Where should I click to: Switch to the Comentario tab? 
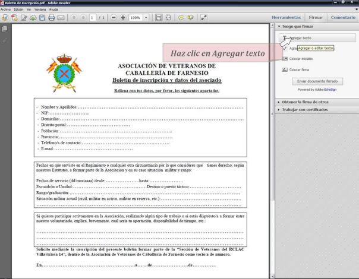(x=343, y=17)
